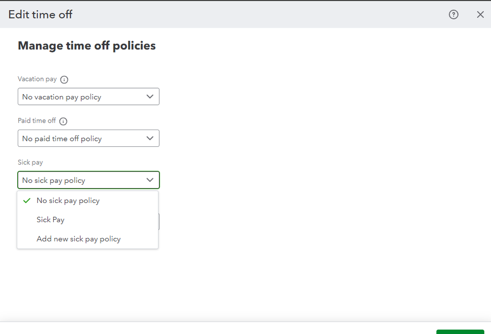Click the green button at the bottom right

[460, 332]
